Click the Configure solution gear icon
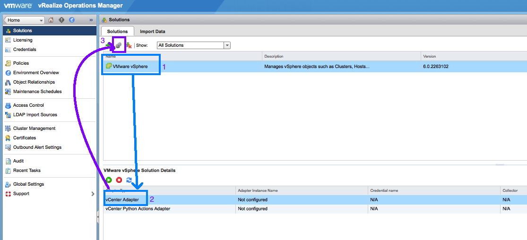The width and height of the screenshot is (527, 240). click(x=119, y=45)
